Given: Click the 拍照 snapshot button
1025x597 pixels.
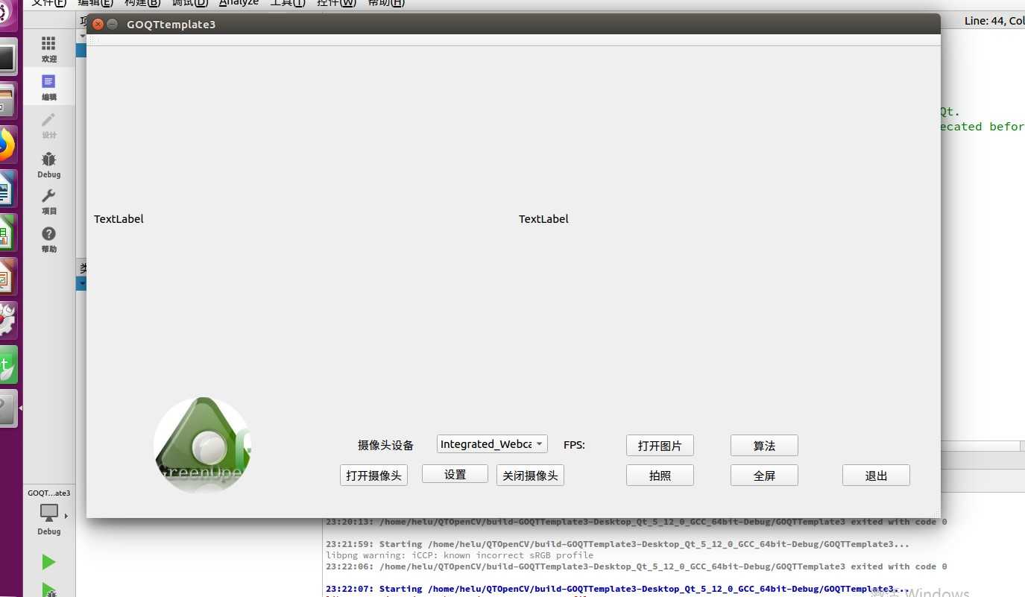Looking at the screenshot, I should (660, 475).
